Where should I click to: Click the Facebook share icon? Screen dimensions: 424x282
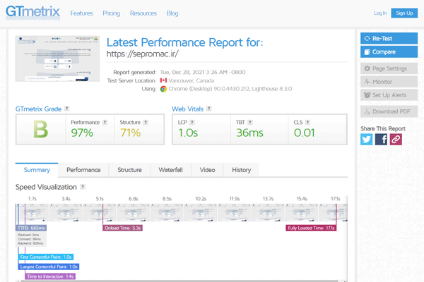pos(381,140)
